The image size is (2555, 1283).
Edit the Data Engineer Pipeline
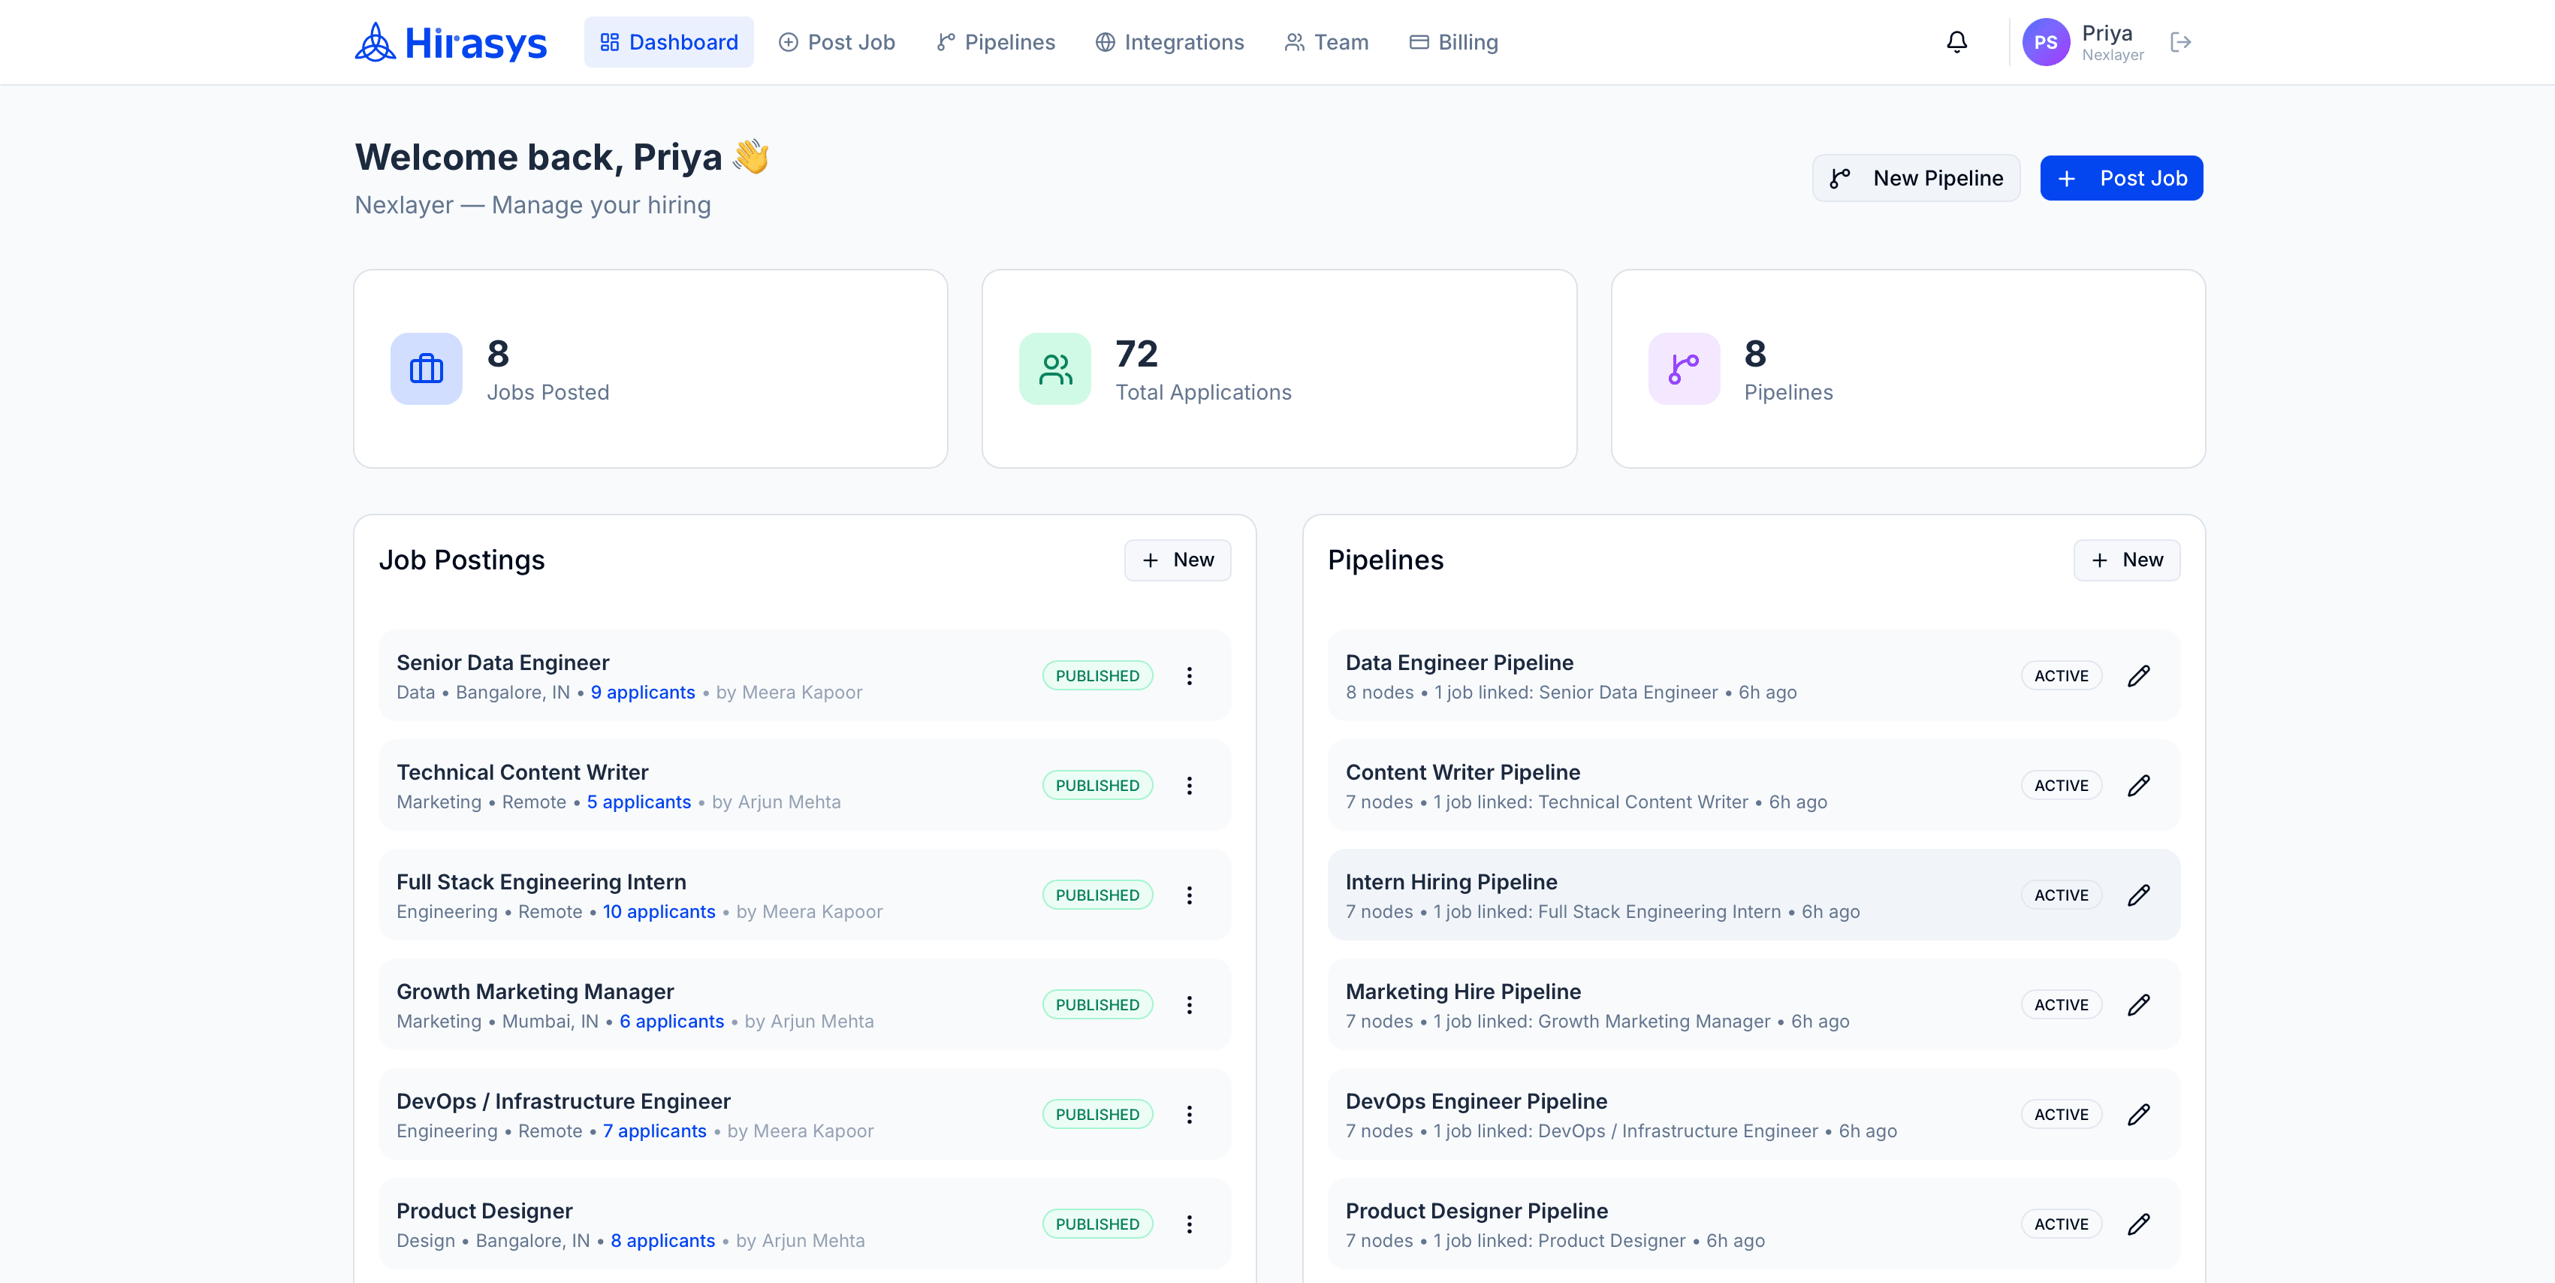pos(2138,676)
